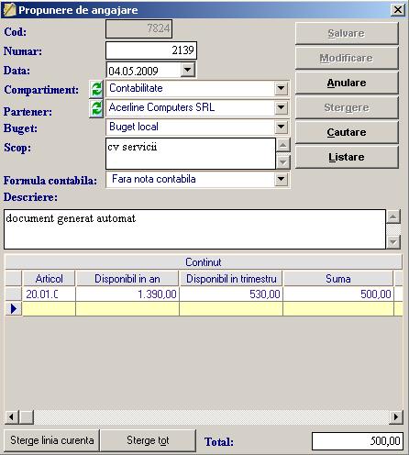
Task: Click the Cautare button
Action: (347, 132)
